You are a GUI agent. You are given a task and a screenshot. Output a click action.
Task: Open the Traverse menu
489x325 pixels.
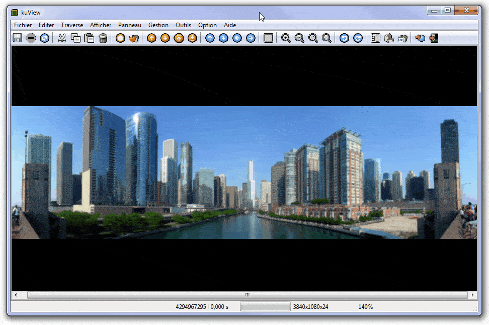(72, 25)
